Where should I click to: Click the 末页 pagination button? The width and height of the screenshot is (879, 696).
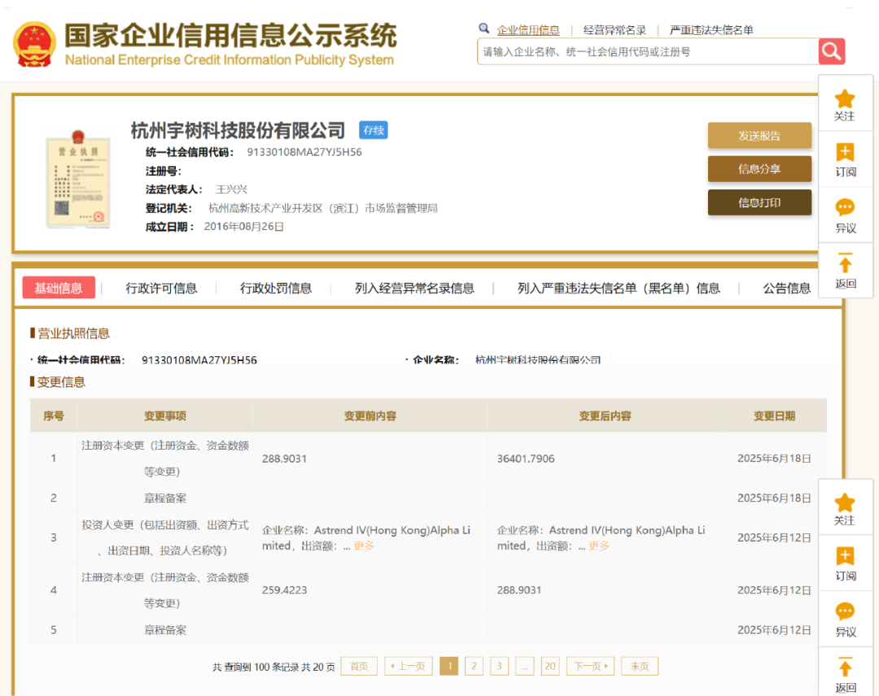click(x=640, y=667)
